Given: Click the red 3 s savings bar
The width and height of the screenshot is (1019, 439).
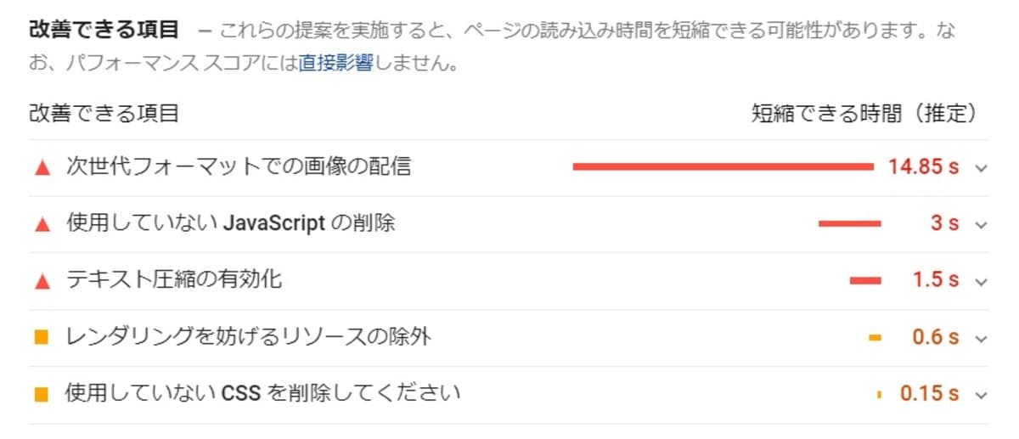Looking at the screenshot, I should (849, 224).
